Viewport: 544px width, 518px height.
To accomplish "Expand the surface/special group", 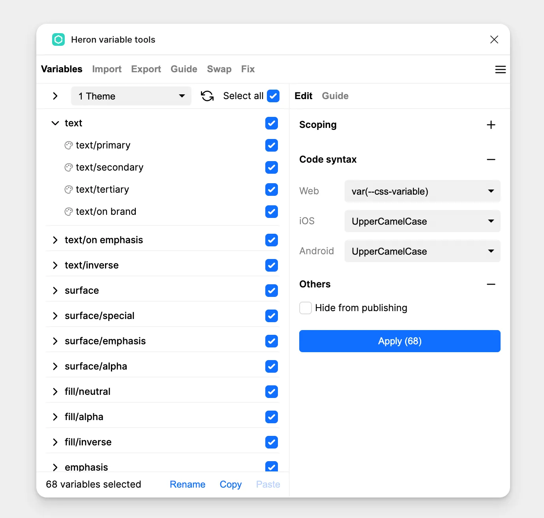I will (x=55, y=316).
